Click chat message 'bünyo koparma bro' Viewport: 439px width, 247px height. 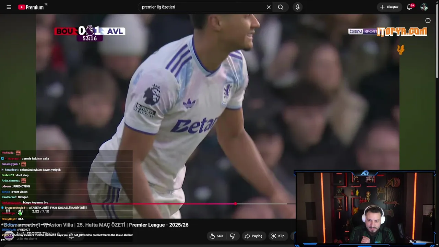pos(36,203)
